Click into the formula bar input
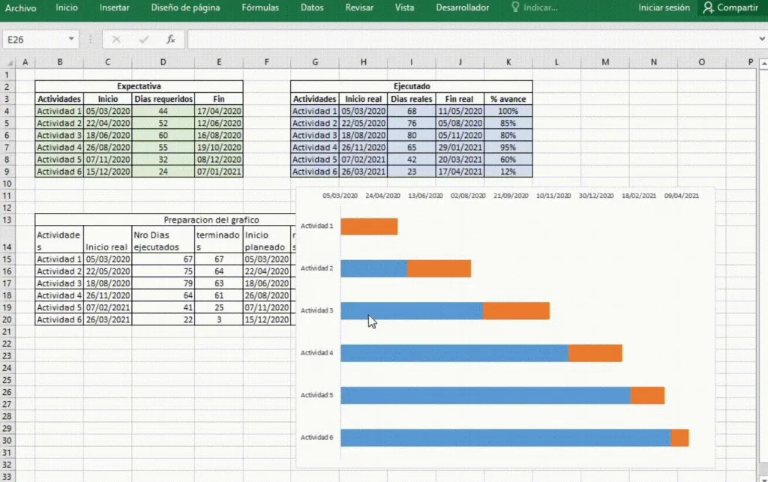 tap(470, 40)
